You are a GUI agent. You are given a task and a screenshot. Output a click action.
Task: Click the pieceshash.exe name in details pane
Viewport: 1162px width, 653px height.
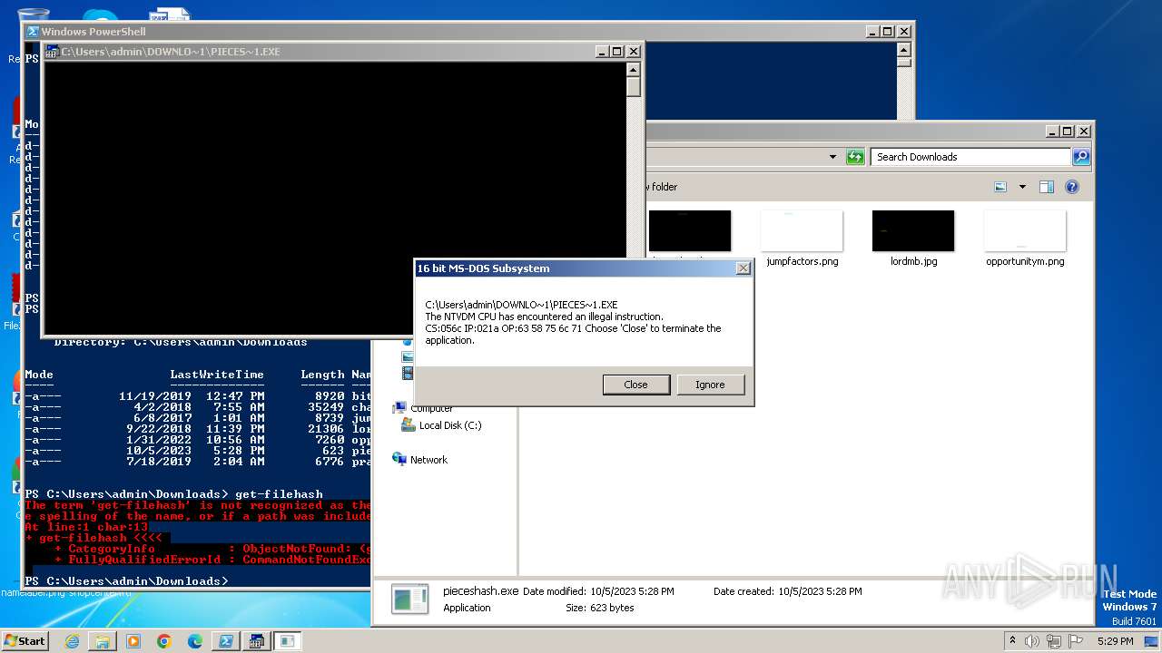click(481, 590)
